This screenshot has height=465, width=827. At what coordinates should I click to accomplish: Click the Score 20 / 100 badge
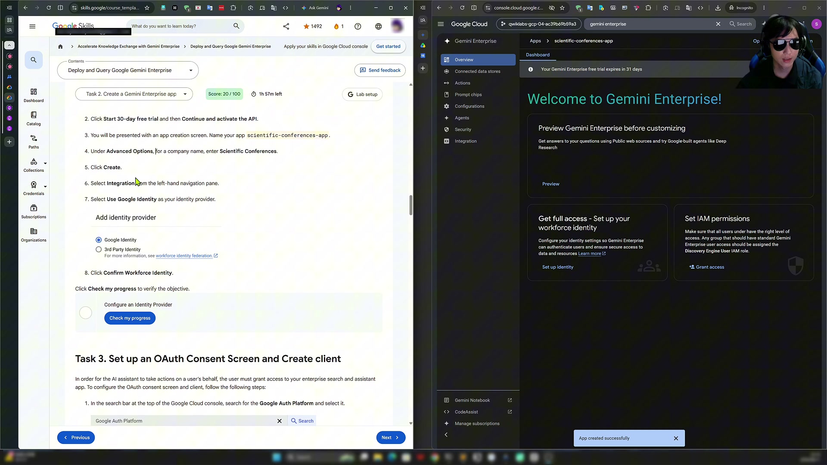(224, 94)
